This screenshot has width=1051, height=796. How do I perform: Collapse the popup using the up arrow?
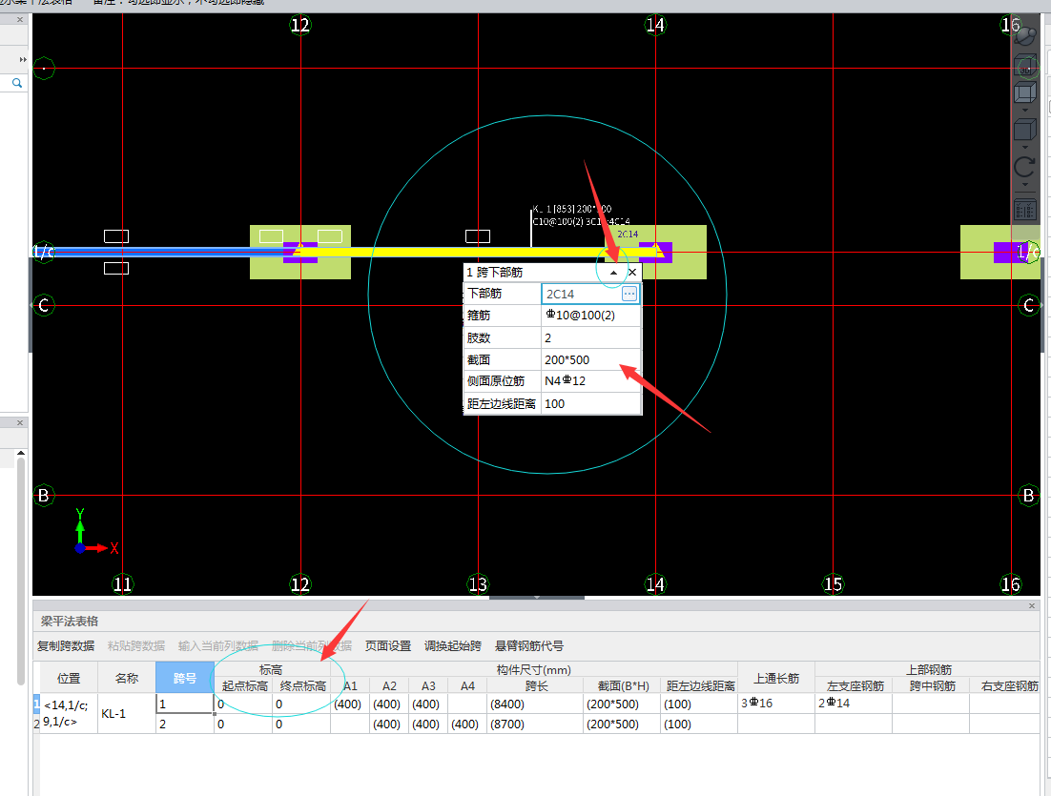[x=613, y=273]
